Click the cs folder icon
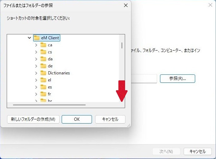Viewport: 216px width, 159px height. click(43, 52)
